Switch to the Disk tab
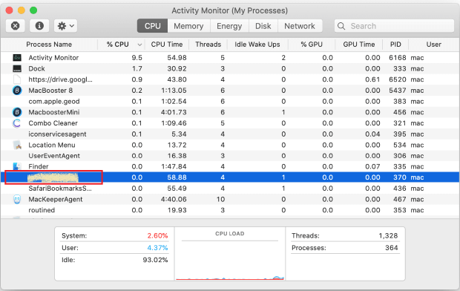The height and width of the screenshot is (291, 460). [x=263, y=26]
